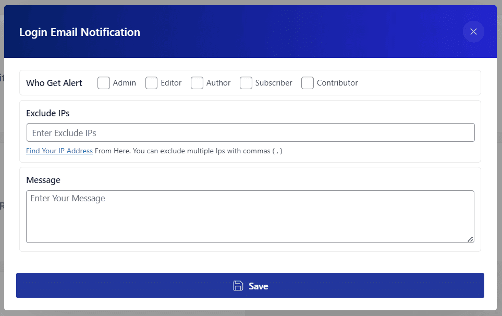
Task: Select the Contributor checkbox
Action: (x=308, y=83)
